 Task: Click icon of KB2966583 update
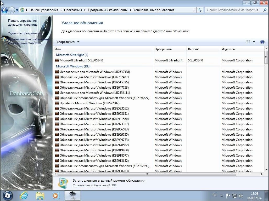pos(57,129)
